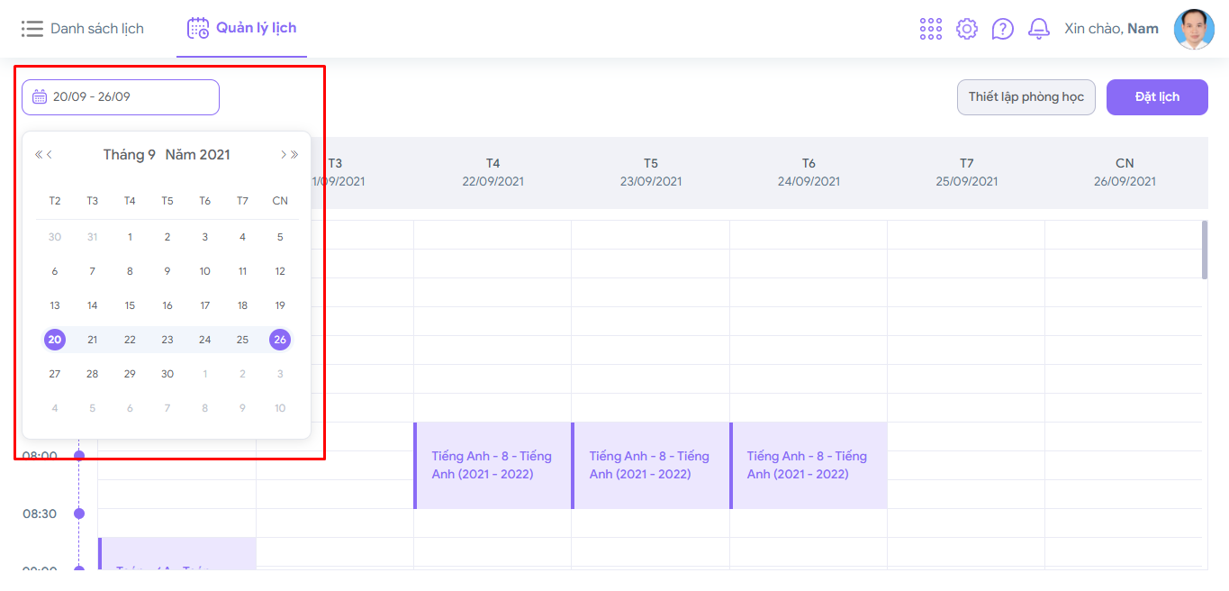Open the date range 20/09 - 26/09 field
1229x591 pixels.
(x=121, y=97)
